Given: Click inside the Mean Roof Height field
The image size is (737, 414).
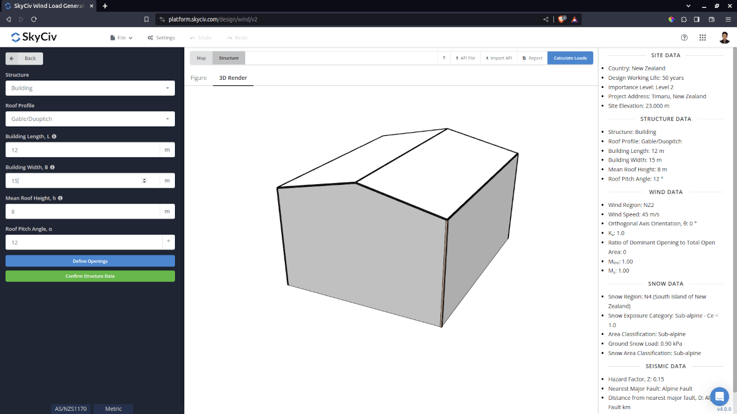Looking at the screenshot, I should point(80,211).
